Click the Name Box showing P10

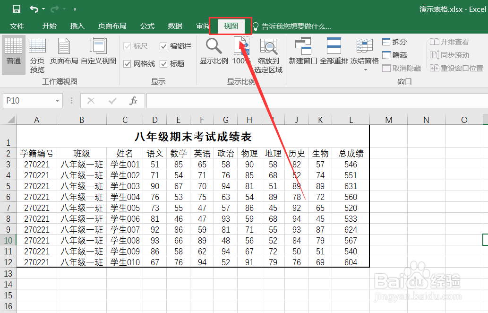(28, 101)
